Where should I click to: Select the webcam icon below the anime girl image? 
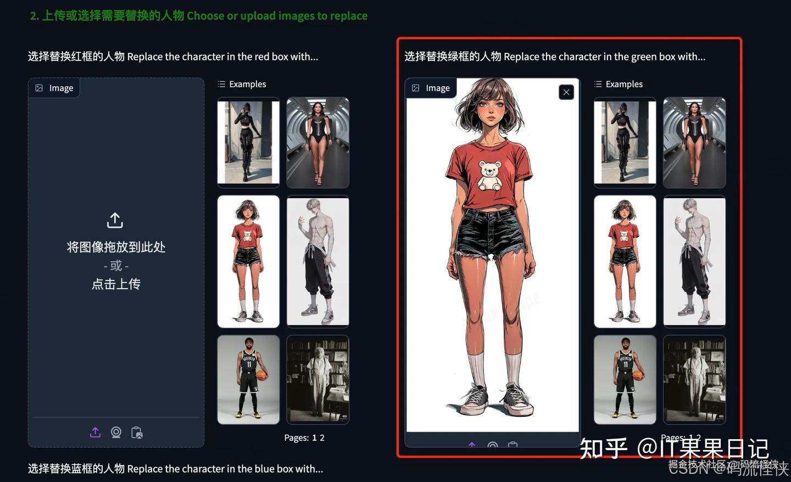(x=492, y=446)
